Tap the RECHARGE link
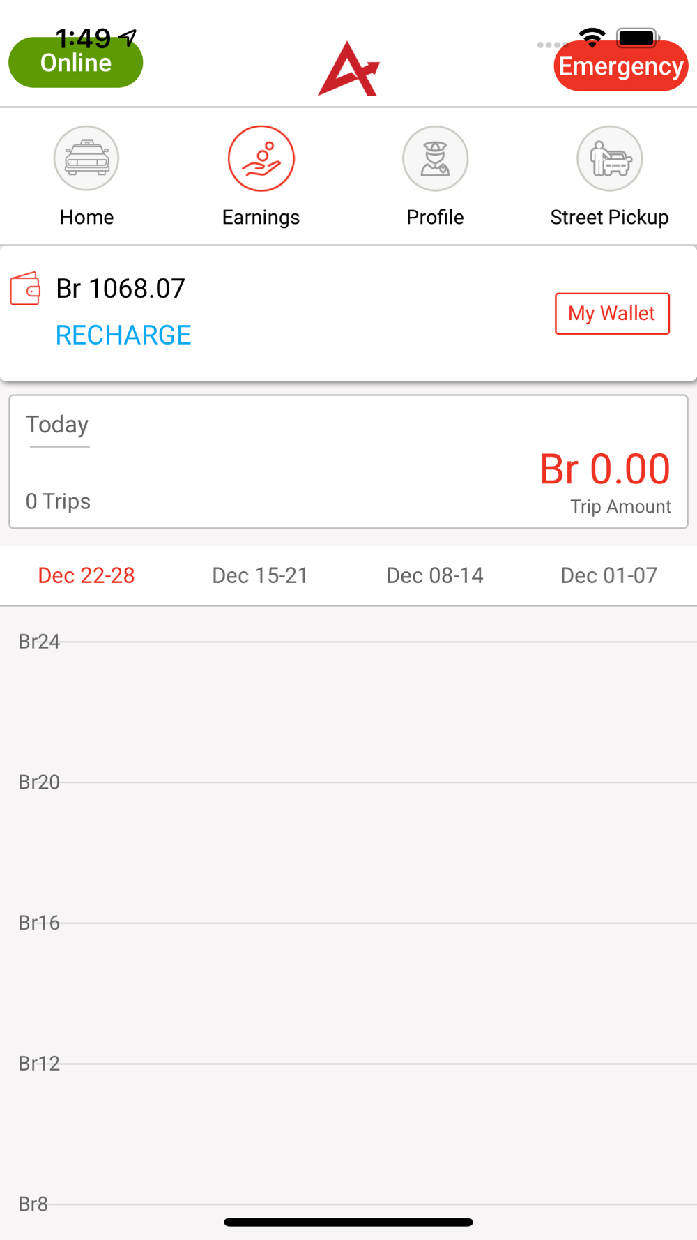Viewport: 697px width, 1240px height. click(x=123, y=335)
